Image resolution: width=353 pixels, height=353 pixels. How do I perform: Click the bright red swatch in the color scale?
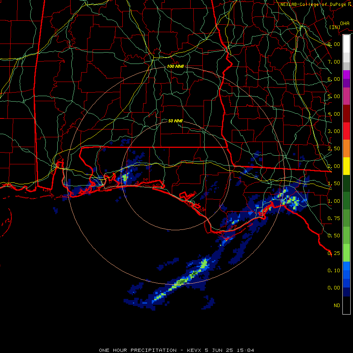346,131
